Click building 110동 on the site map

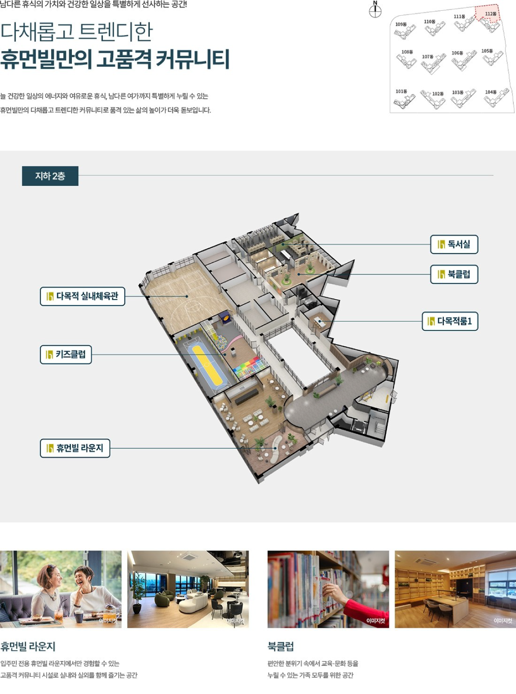(433, 27)
